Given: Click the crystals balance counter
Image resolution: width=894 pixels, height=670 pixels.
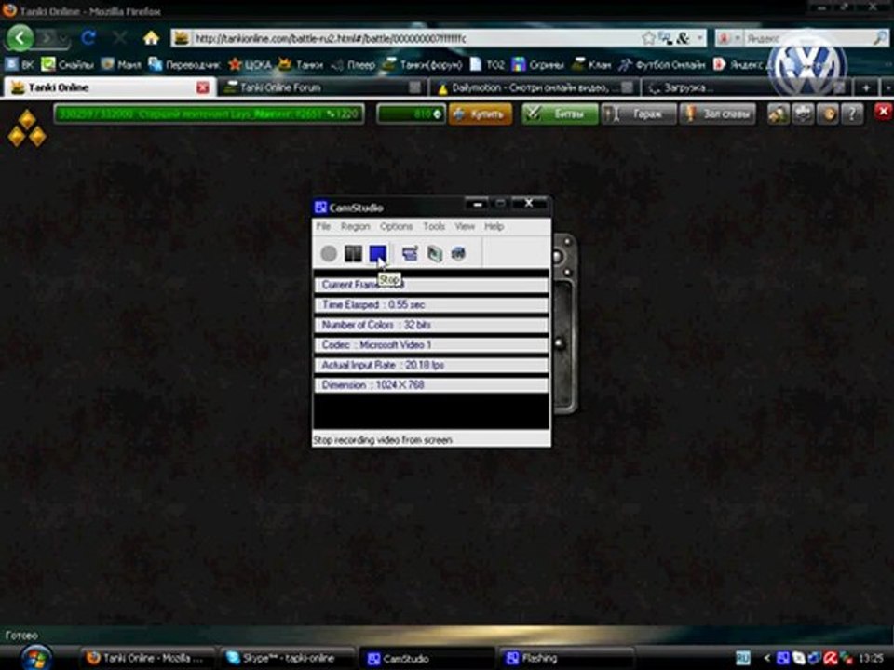Looking at the screenshot, I should click(x=411, y=114).
